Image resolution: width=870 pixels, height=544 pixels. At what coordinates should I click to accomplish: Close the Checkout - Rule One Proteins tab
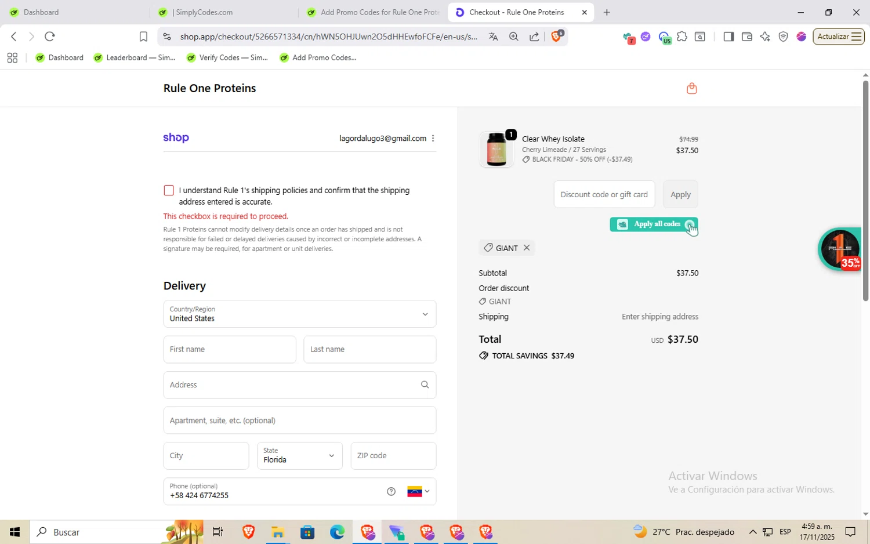(584, 12)
